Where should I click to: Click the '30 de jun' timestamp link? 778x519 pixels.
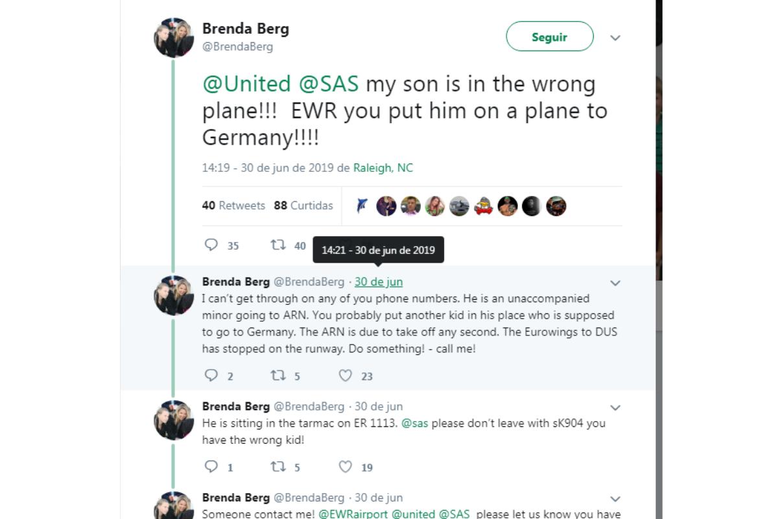379,282
